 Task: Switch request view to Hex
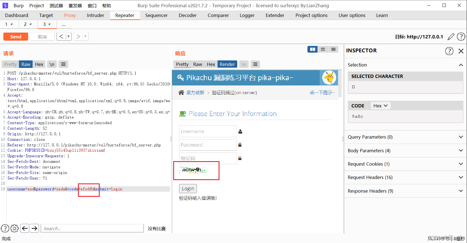click(39, 64)
